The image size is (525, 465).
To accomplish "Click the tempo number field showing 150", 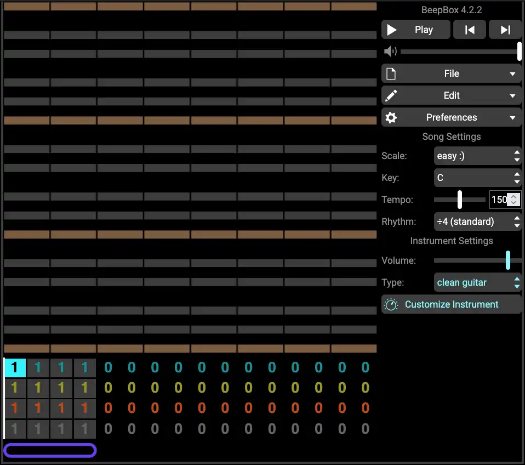I will click(499, 200).
